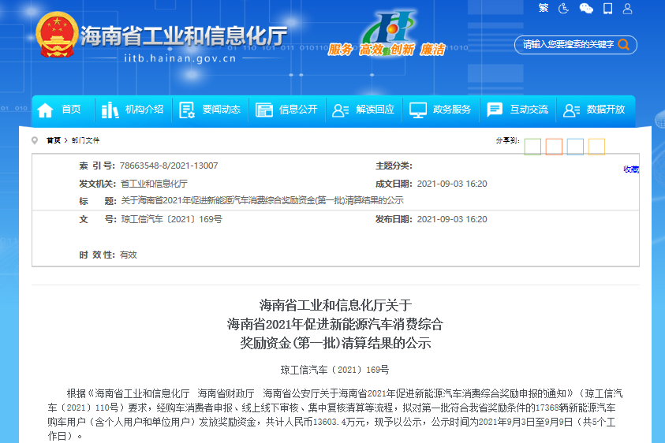This screenshot has height=443, width=665.
Task: Click the accessibility wheelchair icon
Action: (564, 9)
